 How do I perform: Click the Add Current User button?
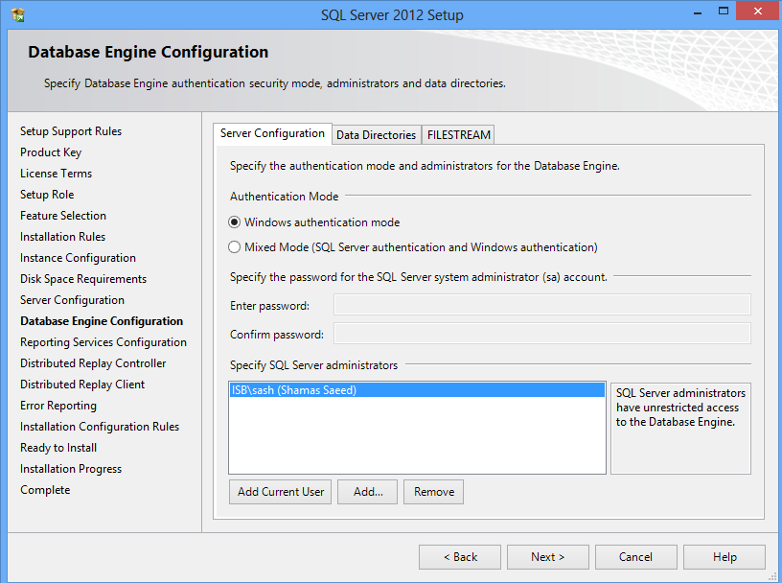tap(279, 491)
